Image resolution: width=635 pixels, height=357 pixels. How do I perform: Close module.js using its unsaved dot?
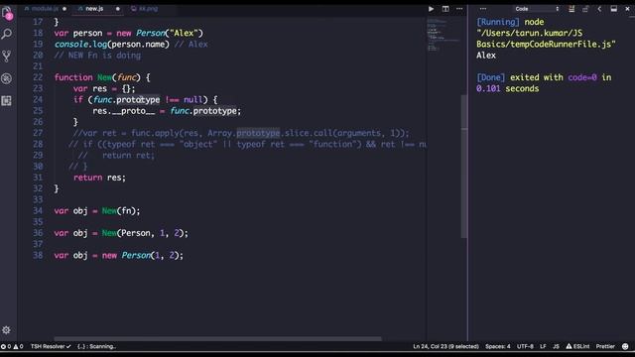[x=64, y=9]
